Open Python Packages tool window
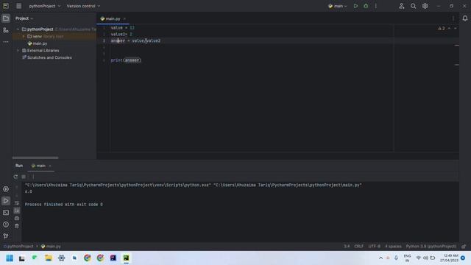 click(x=6, y=189)
